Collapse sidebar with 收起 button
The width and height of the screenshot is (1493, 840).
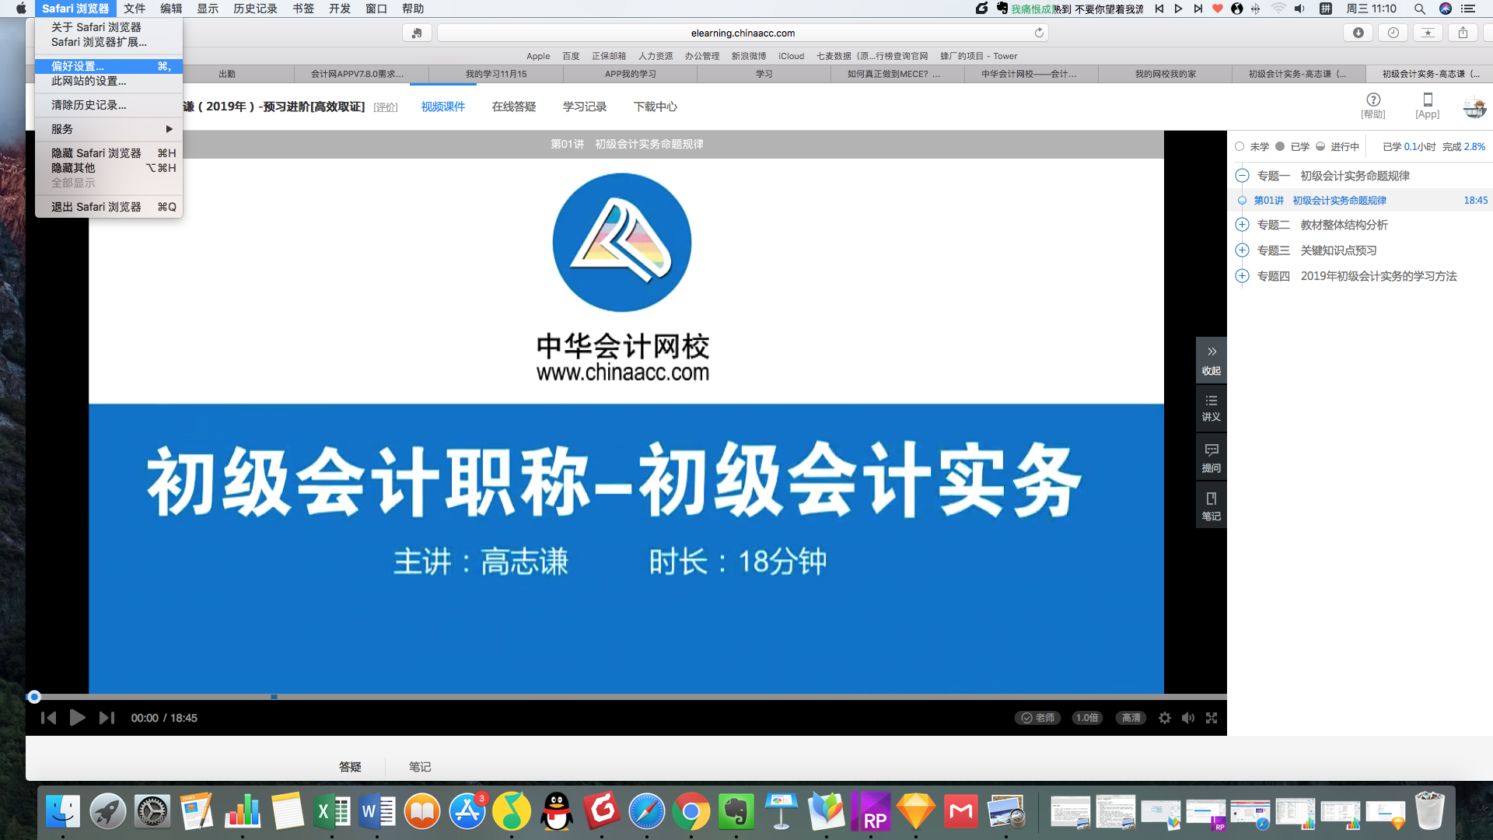coord(1211,360)
